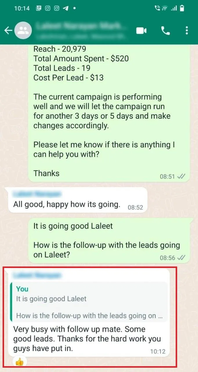The width and height of the screenshot is (198, 372).
Task: Tap the first Instagram notification icon in status bar
Action: (x=48, y=8)
